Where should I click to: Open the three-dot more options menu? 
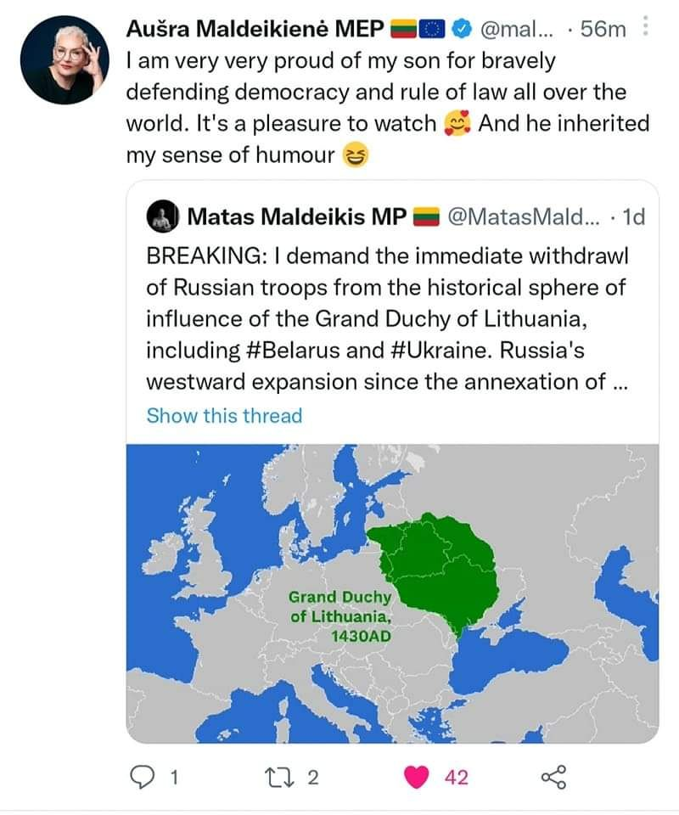[645, 26]
